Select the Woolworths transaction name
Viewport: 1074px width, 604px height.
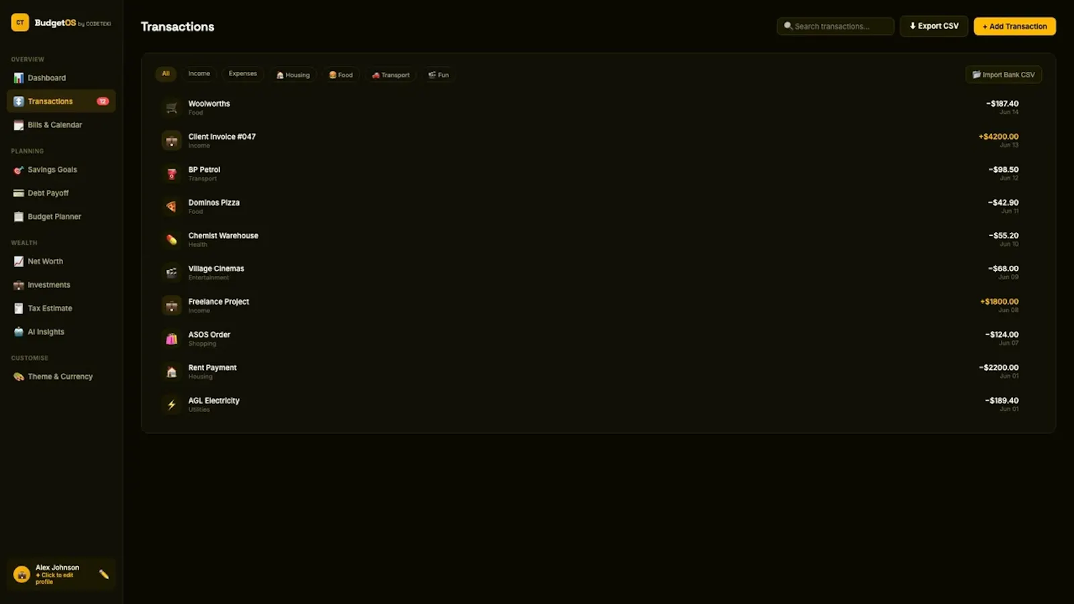click(x=209, y=103)
